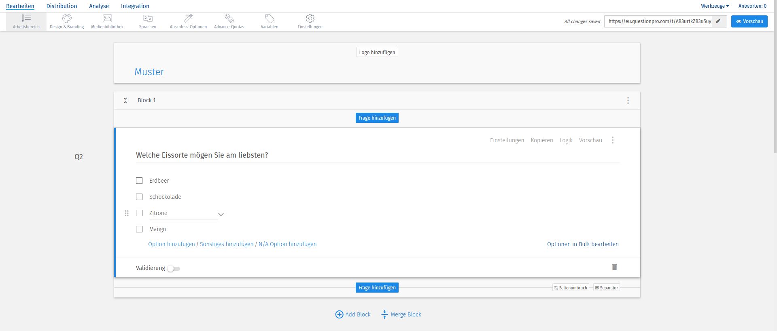Expand the Zitrone option dropdown arrow
This screenshot has width=777, height=331.
[221, 214]
